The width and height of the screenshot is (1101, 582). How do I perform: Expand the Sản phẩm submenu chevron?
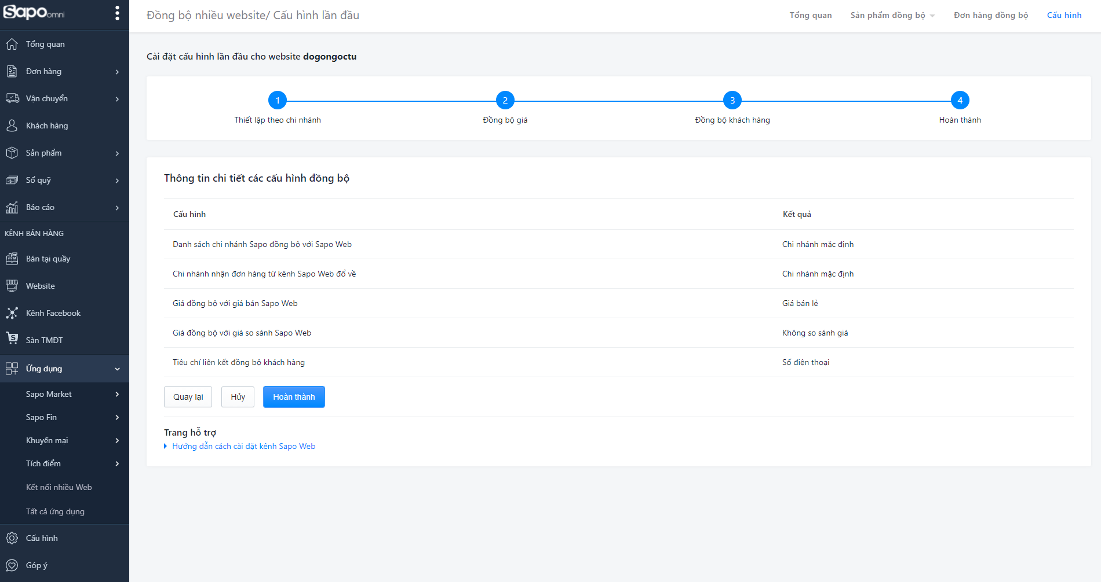pos(118,153)
